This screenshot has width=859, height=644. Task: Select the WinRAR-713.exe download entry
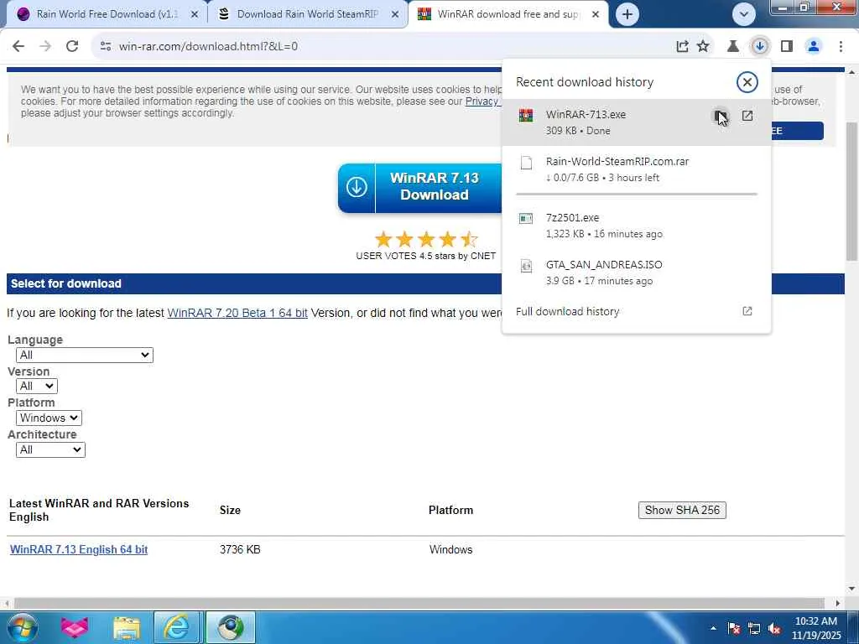click(x=636, y=122)
